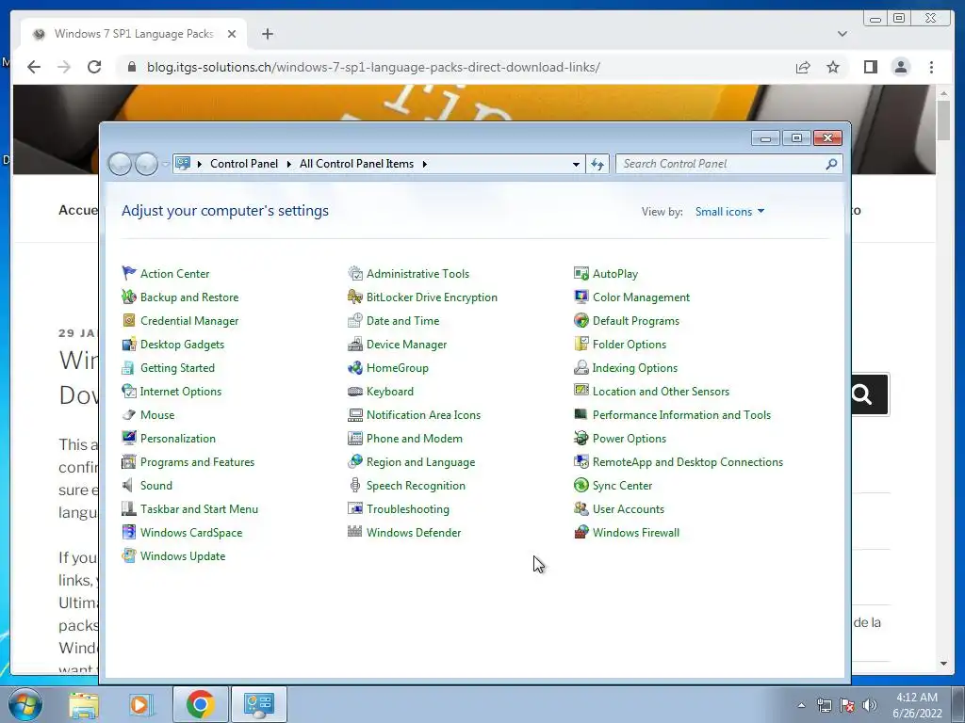The height and width of the screenshot is (723, 965).
Task: Click the Administrative Tools icon
Action: click(355, 273)
